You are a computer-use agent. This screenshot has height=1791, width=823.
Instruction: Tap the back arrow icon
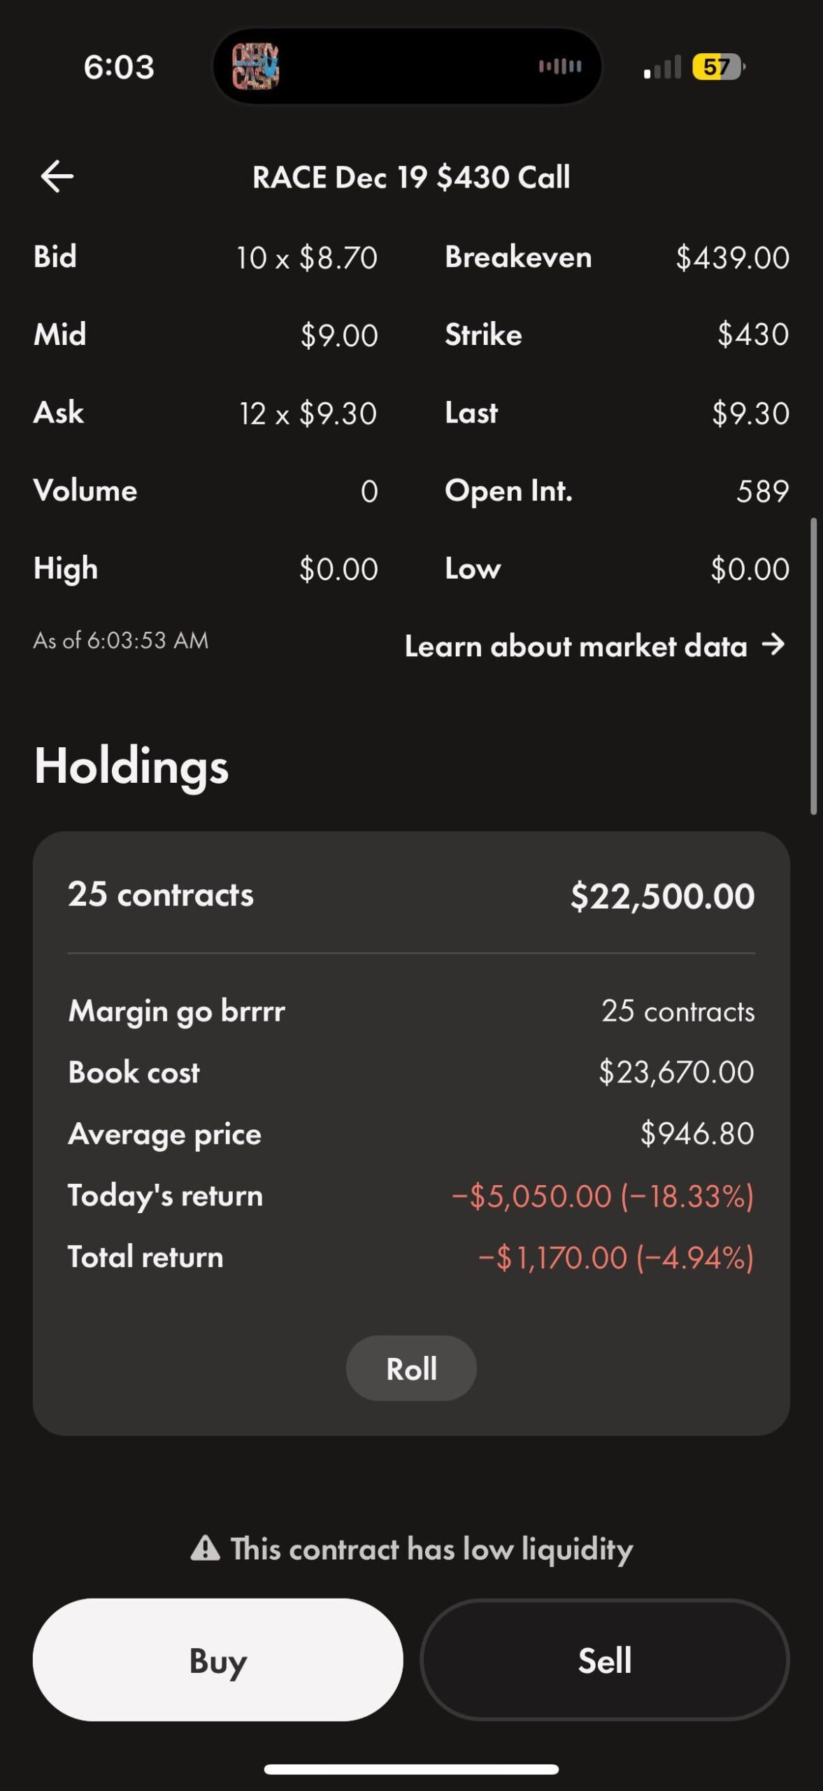point(57,176)
